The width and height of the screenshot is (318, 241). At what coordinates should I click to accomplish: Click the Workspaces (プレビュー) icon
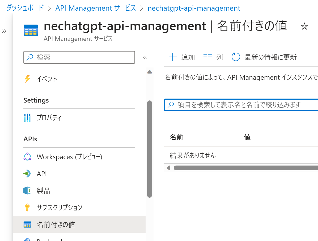[x=27, y=157]
